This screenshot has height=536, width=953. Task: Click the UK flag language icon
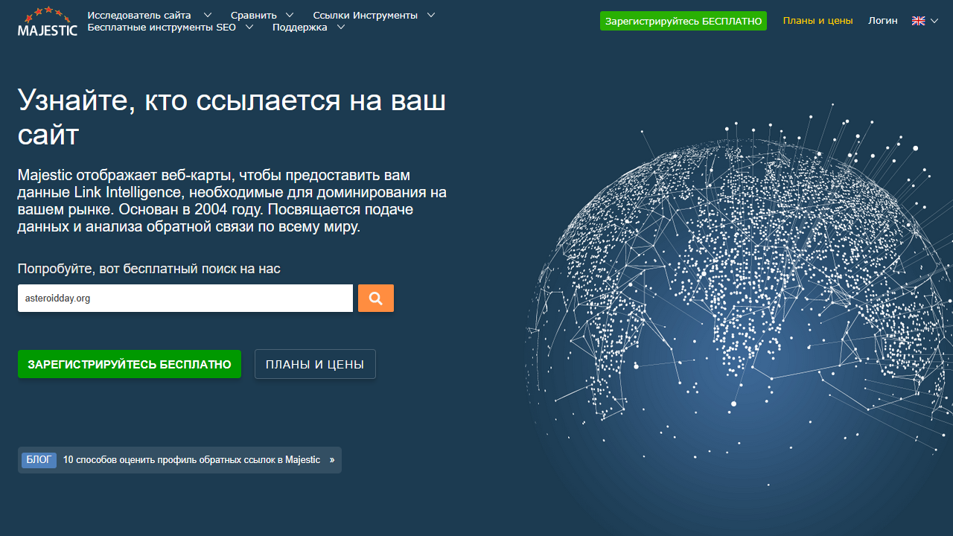[918, 21]
